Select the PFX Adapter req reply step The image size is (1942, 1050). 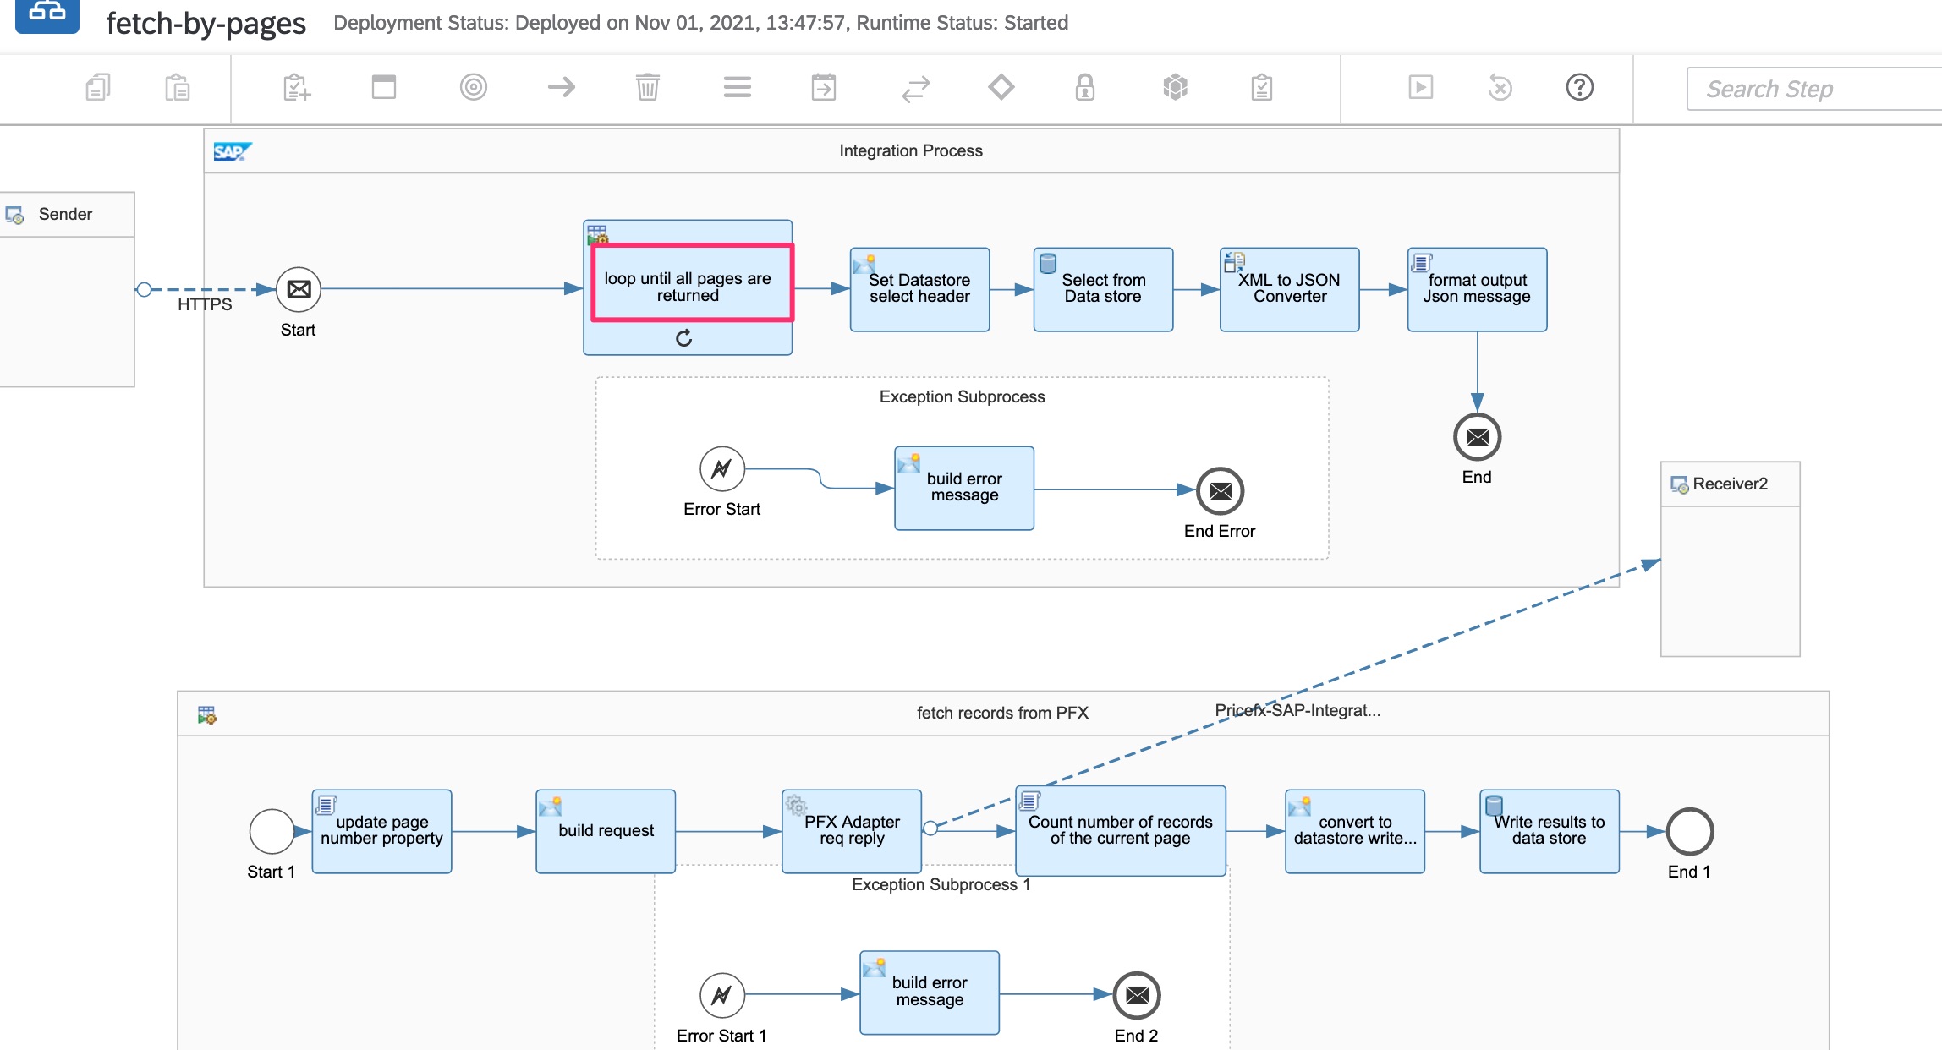tap(851, 830)
